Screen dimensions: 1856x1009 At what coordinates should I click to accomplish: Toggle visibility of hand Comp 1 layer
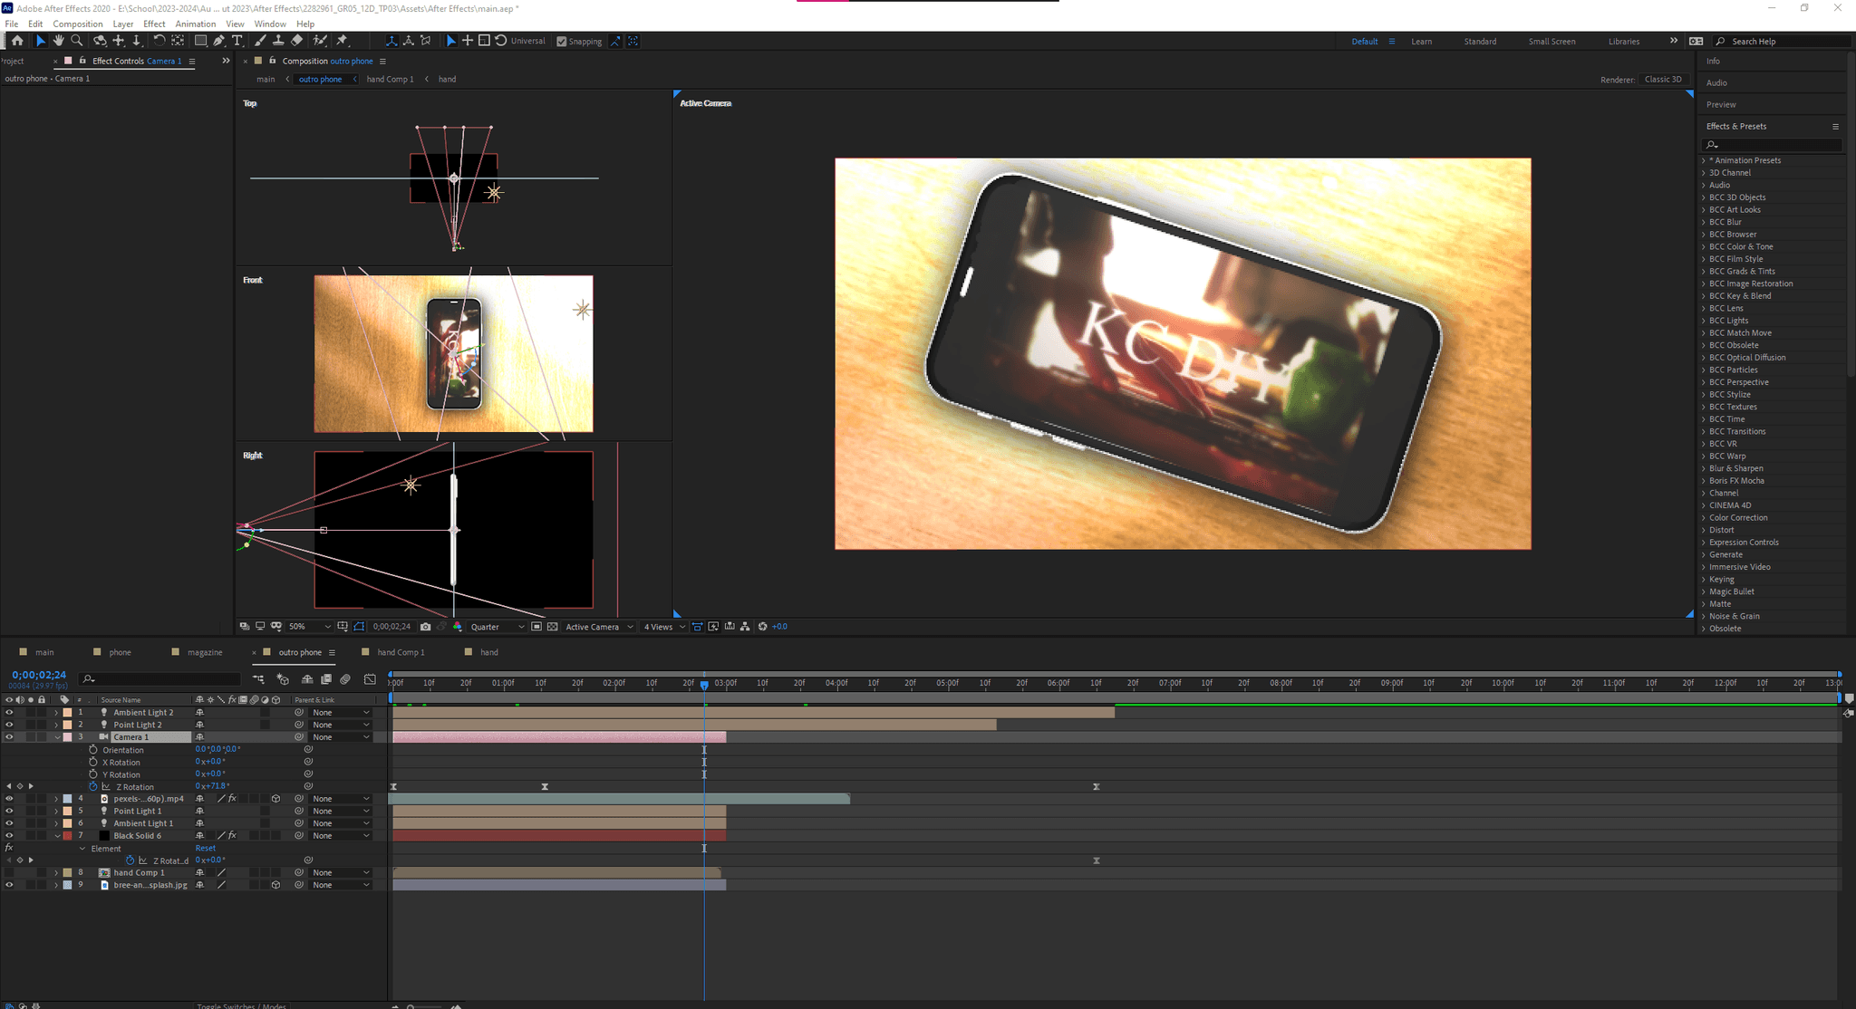pos(9,873)
